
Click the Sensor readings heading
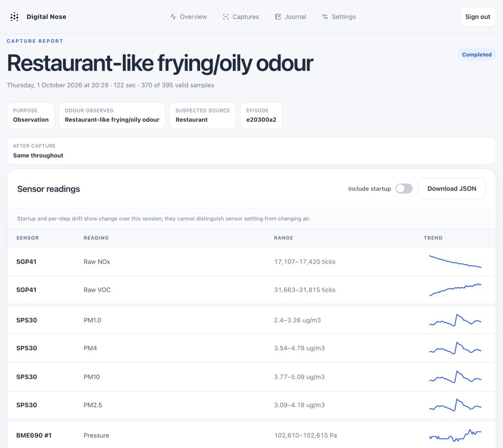[49, 189]
